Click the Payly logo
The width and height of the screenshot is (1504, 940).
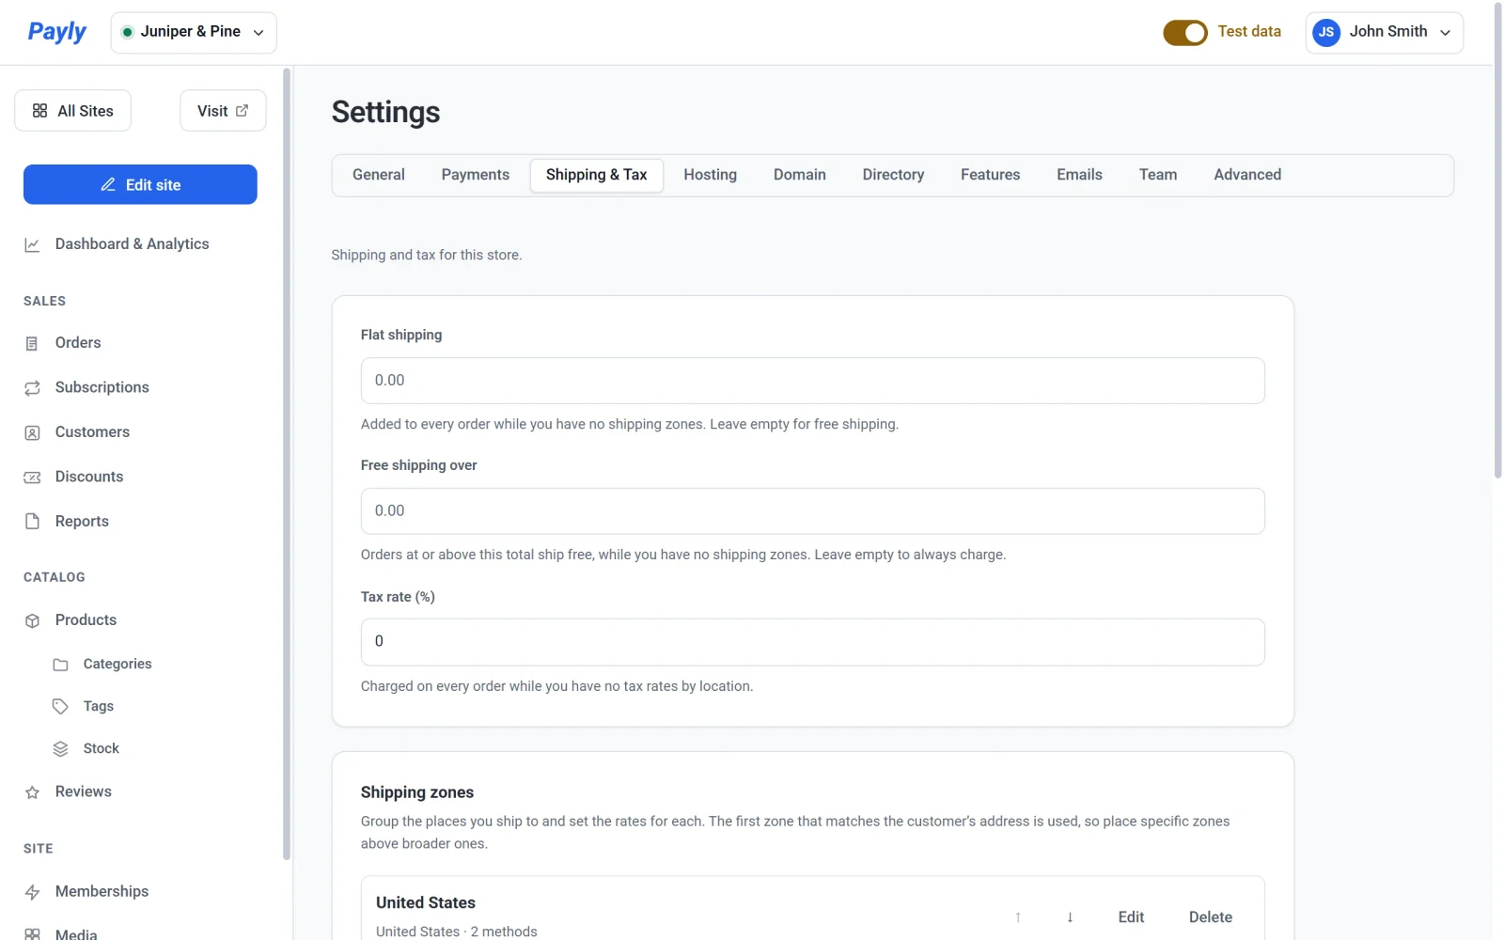(x=56, y=32)
